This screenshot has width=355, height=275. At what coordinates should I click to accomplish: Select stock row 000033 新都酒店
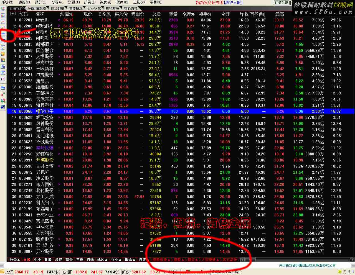tap(181, 44)
